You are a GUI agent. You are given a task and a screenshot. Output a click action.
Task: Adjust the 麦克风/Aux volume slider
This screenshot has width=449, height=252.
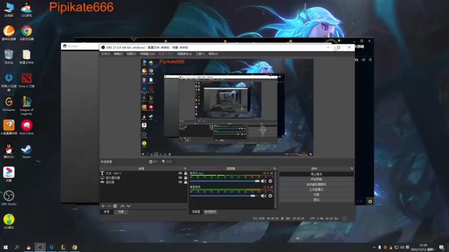(x=224, y=181)
